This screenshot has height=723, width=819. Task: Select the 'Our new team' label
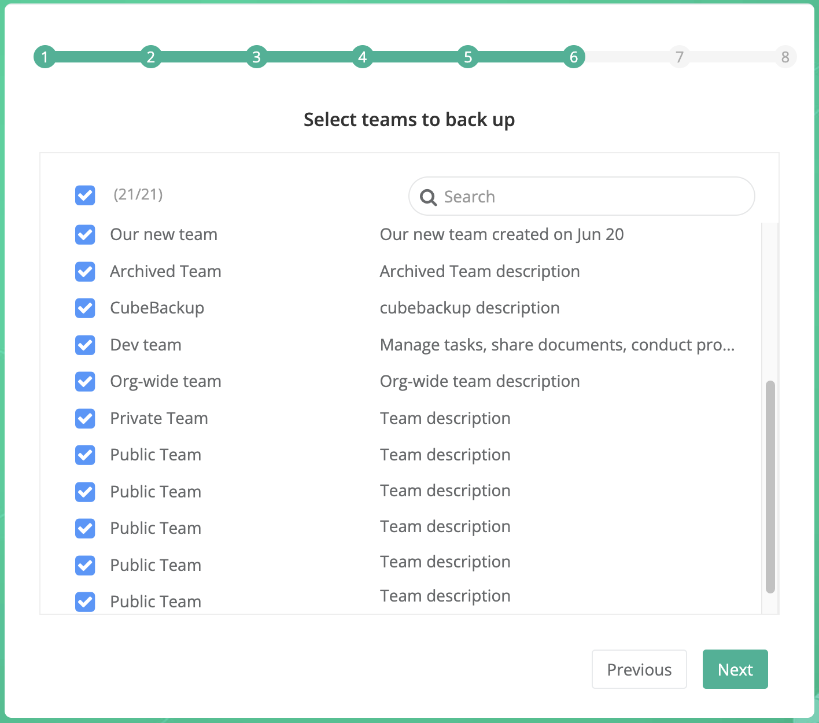click(163, 234)
